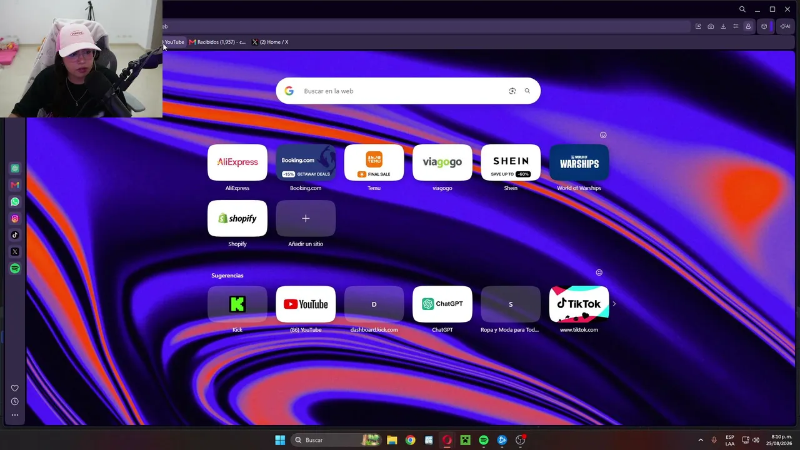Viewport: 800px width, 450px height.
Task: Click the smiley icon beside Sugerencias
Action: point(599,272)
